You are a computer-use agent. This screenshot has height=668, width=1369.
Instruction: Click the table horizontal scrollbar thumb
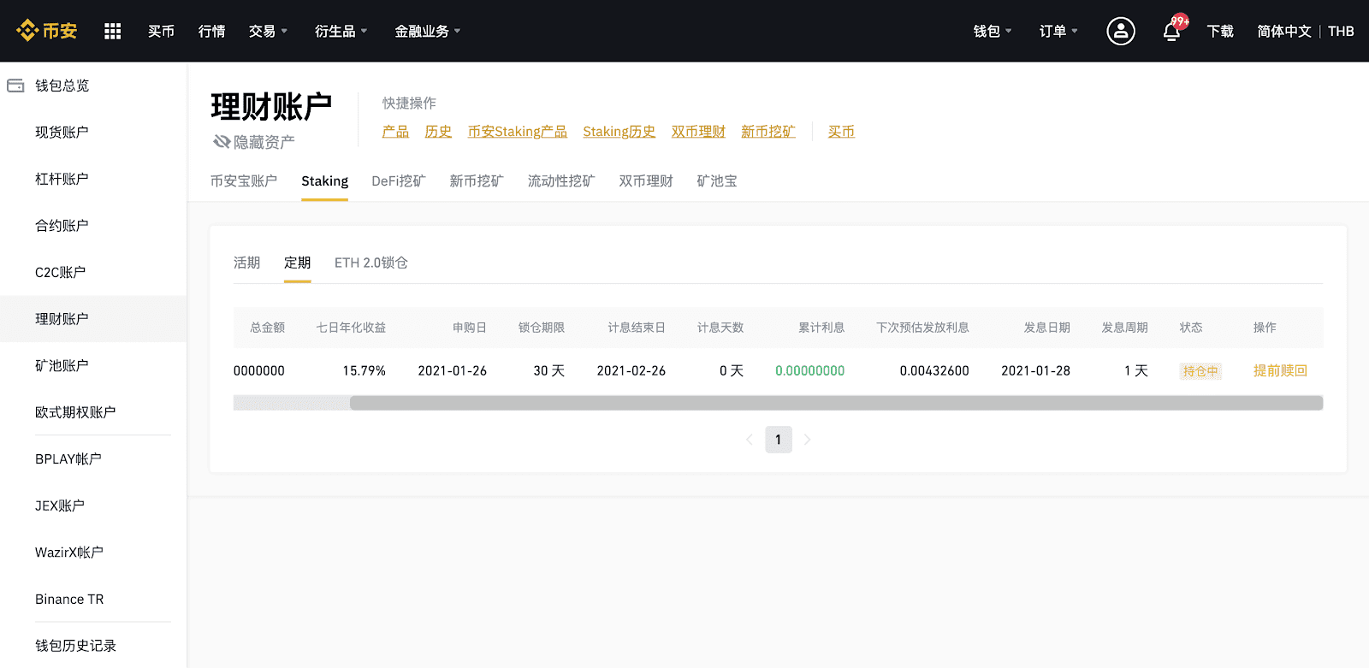pyautogui.click(x=836, y=403)
